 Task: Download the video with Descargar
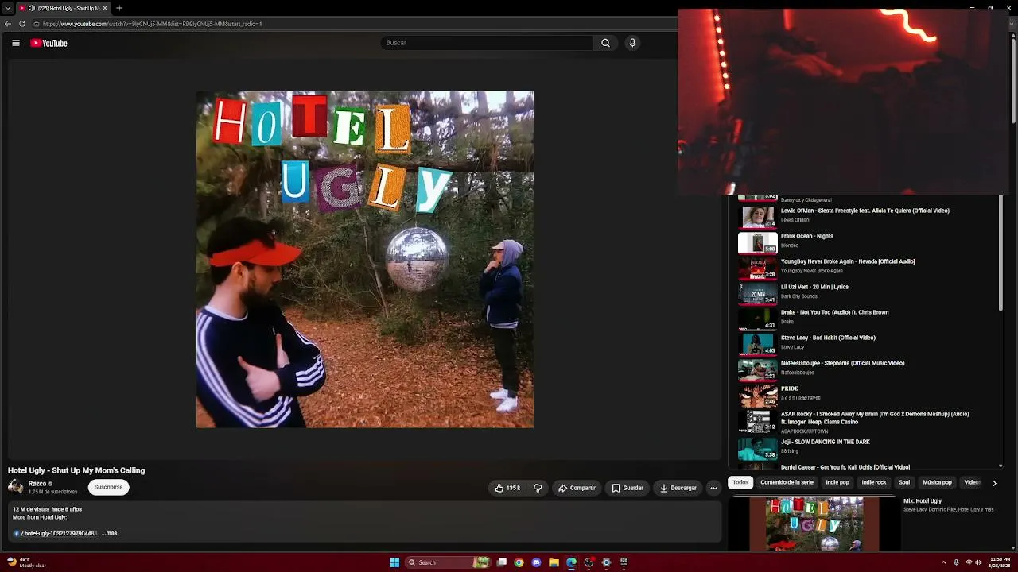678,488
